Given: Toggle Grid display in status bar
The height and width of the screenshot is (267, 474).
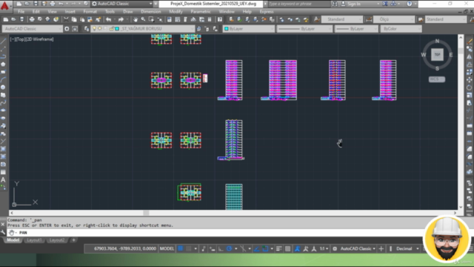Looking at the screenshot, I should (181, 248).
